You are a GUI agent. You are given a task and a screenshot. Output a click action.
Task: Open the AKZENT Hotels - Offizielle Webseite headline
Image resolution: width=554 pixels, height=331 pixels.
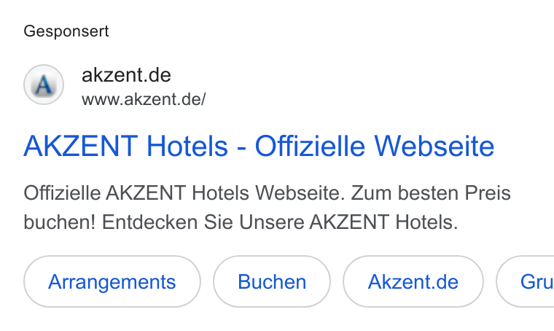coord(259,146)
